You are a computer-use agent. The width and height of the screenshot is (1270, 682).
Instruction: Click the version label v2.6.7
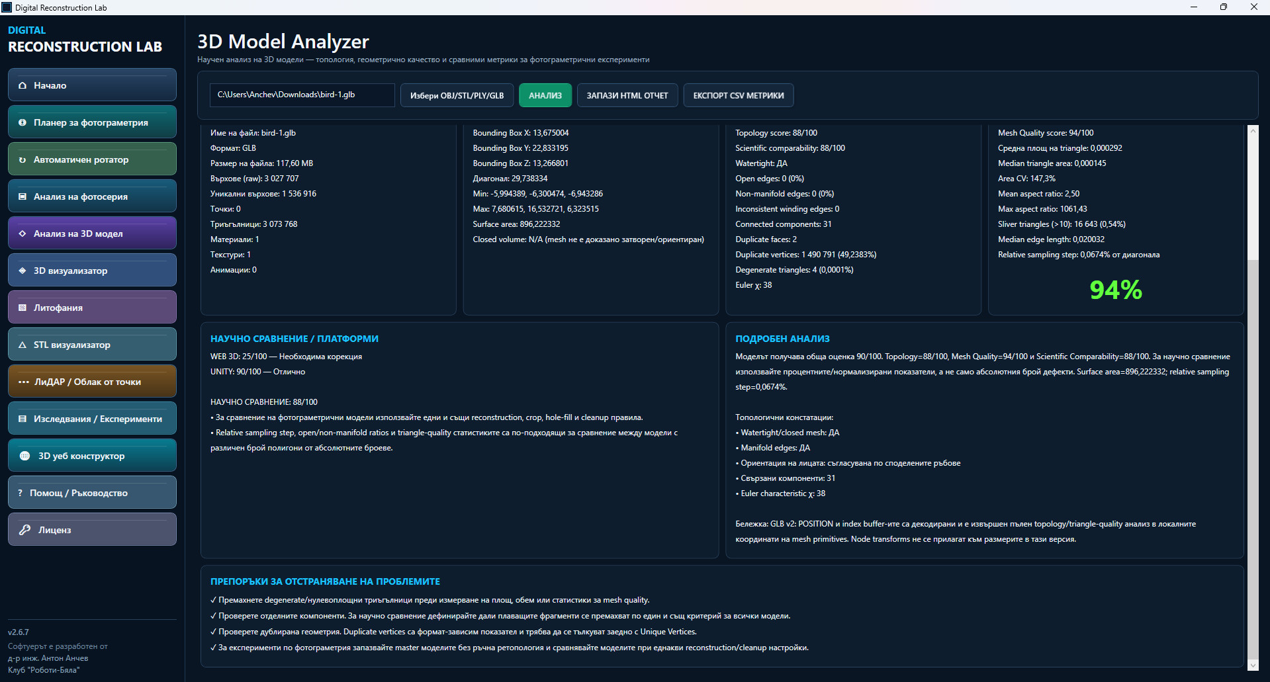click(19, 632)
